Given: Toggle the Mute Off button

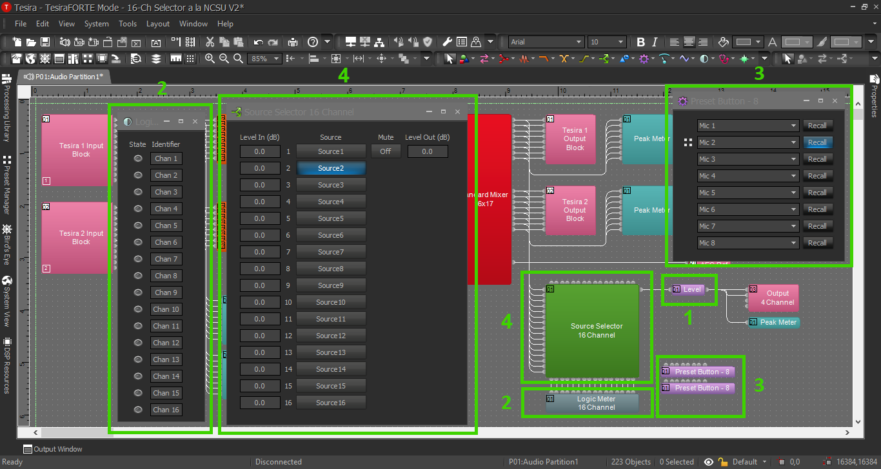Looking at the screenshot, I should click(386, 151).
